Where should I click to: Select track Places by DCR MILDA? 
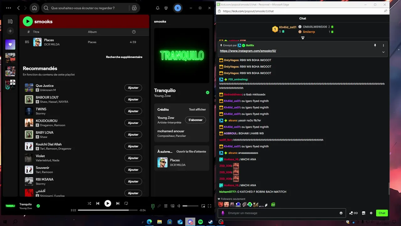pos(84,42)
